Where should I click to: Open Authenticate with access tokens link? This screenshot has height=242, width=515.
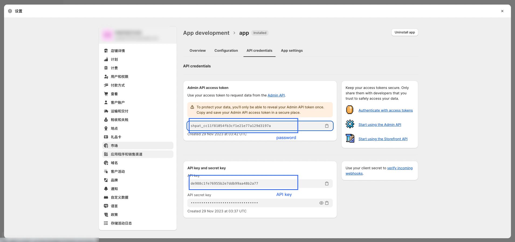pyautogui.click(x=385, y=110)
